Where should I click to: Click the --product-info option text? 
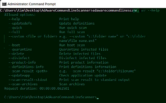pyautogui.click(x=22, y=62)
